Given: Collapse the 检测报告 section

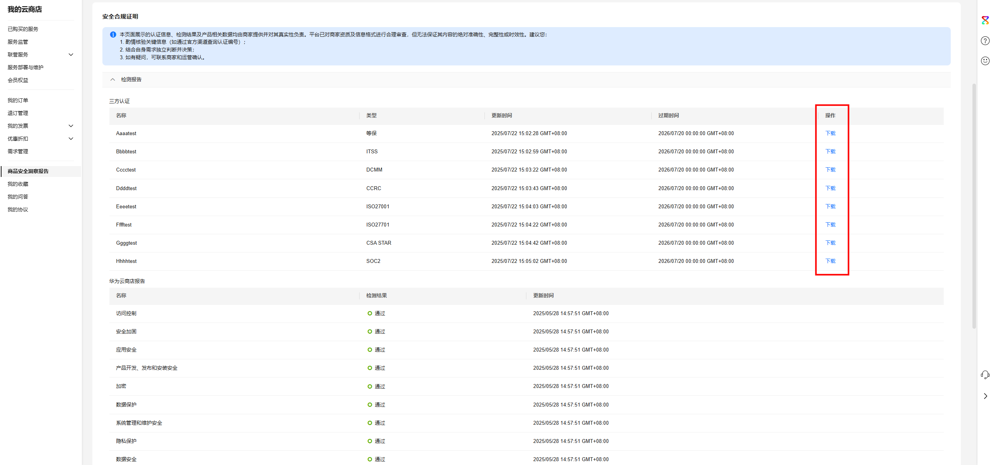Looking at the screenshot, I should (113, 79).
